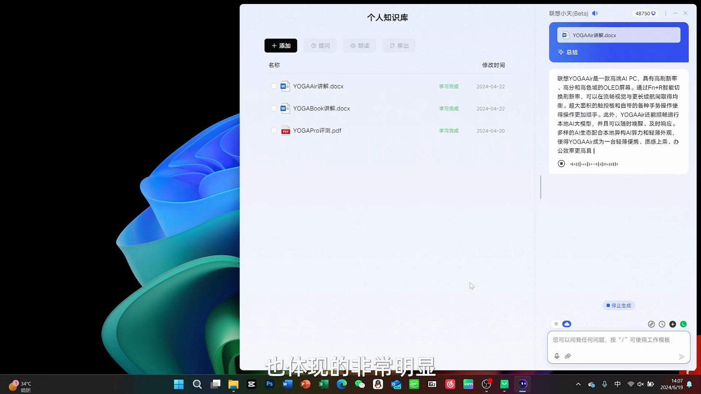
Task: Click the 修改时间 column header
Action: pos(493,65)
